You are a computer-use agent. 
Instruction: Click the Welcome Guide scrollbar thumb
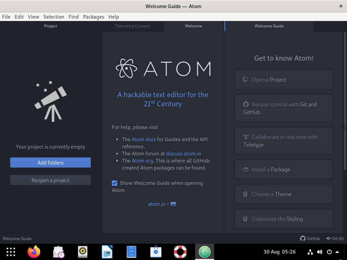(345, 101)
